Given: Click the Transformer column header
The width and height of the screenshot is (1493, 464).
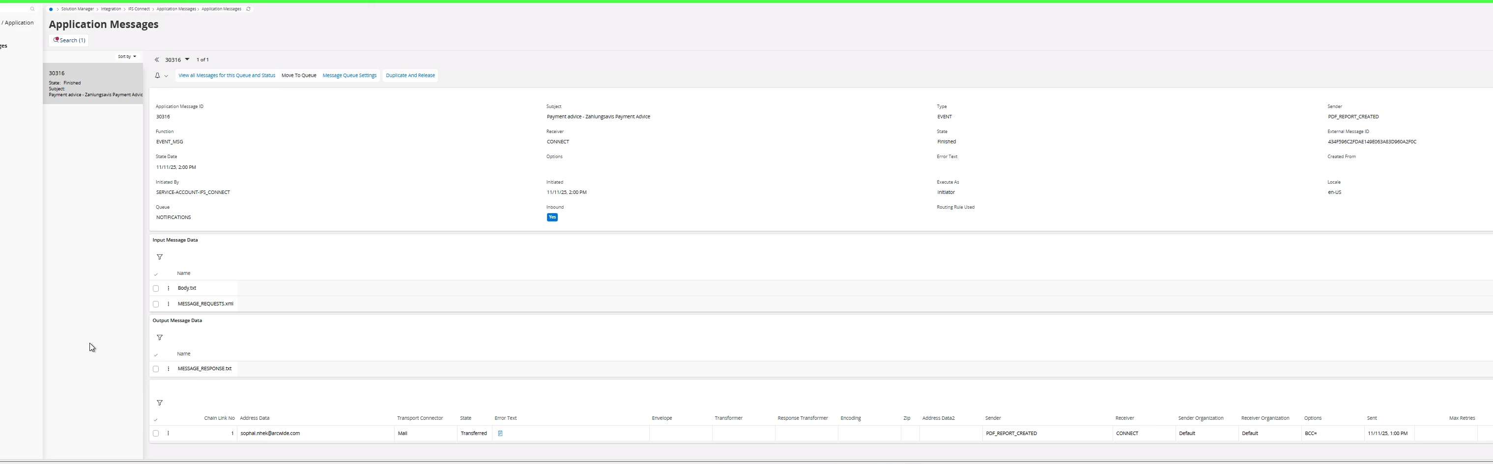Looking at the screenshot, I should pyautogui.click(x=728, y=418).
